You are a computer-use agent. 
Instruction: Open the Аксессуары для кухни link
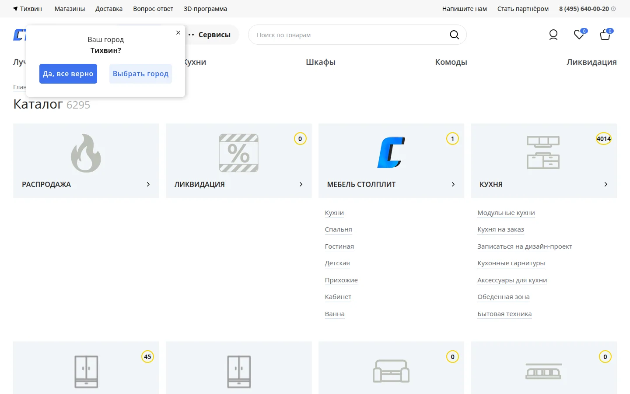coord(512,280)
